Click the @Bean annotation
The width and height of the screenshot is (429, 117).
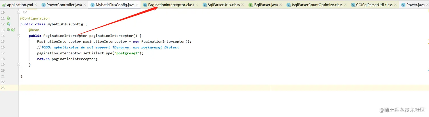coord(34,30)
